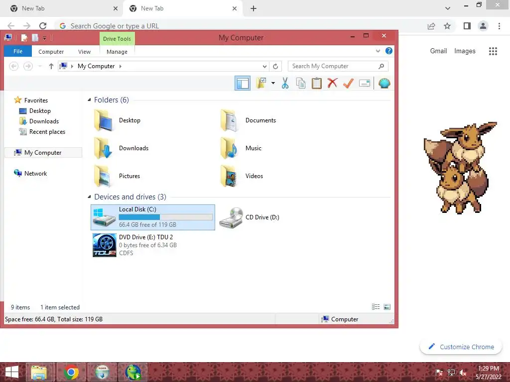Select the CD Drive (D:) item

click(250, 217)
